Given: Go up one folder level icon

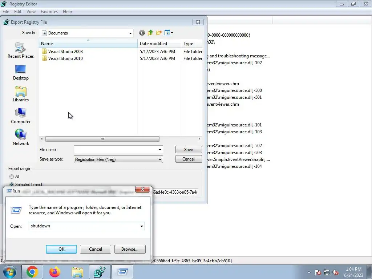Looking at the screenshot, I should coord(150,33).
